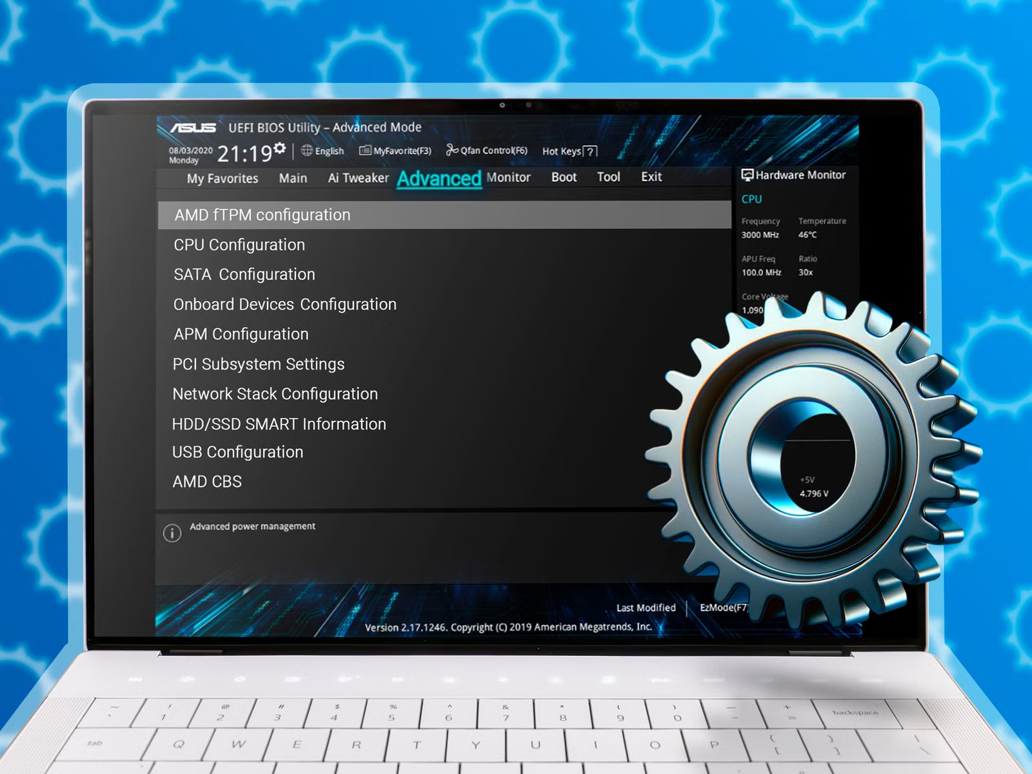
Task: Click the info icon beside help text
Action: coord(172,533)
